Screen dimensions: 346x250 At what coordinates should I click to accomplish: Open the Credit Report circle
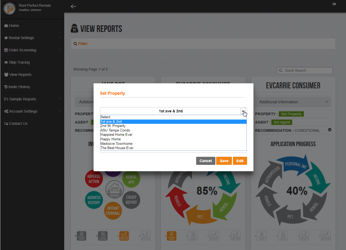pos(131,200)
